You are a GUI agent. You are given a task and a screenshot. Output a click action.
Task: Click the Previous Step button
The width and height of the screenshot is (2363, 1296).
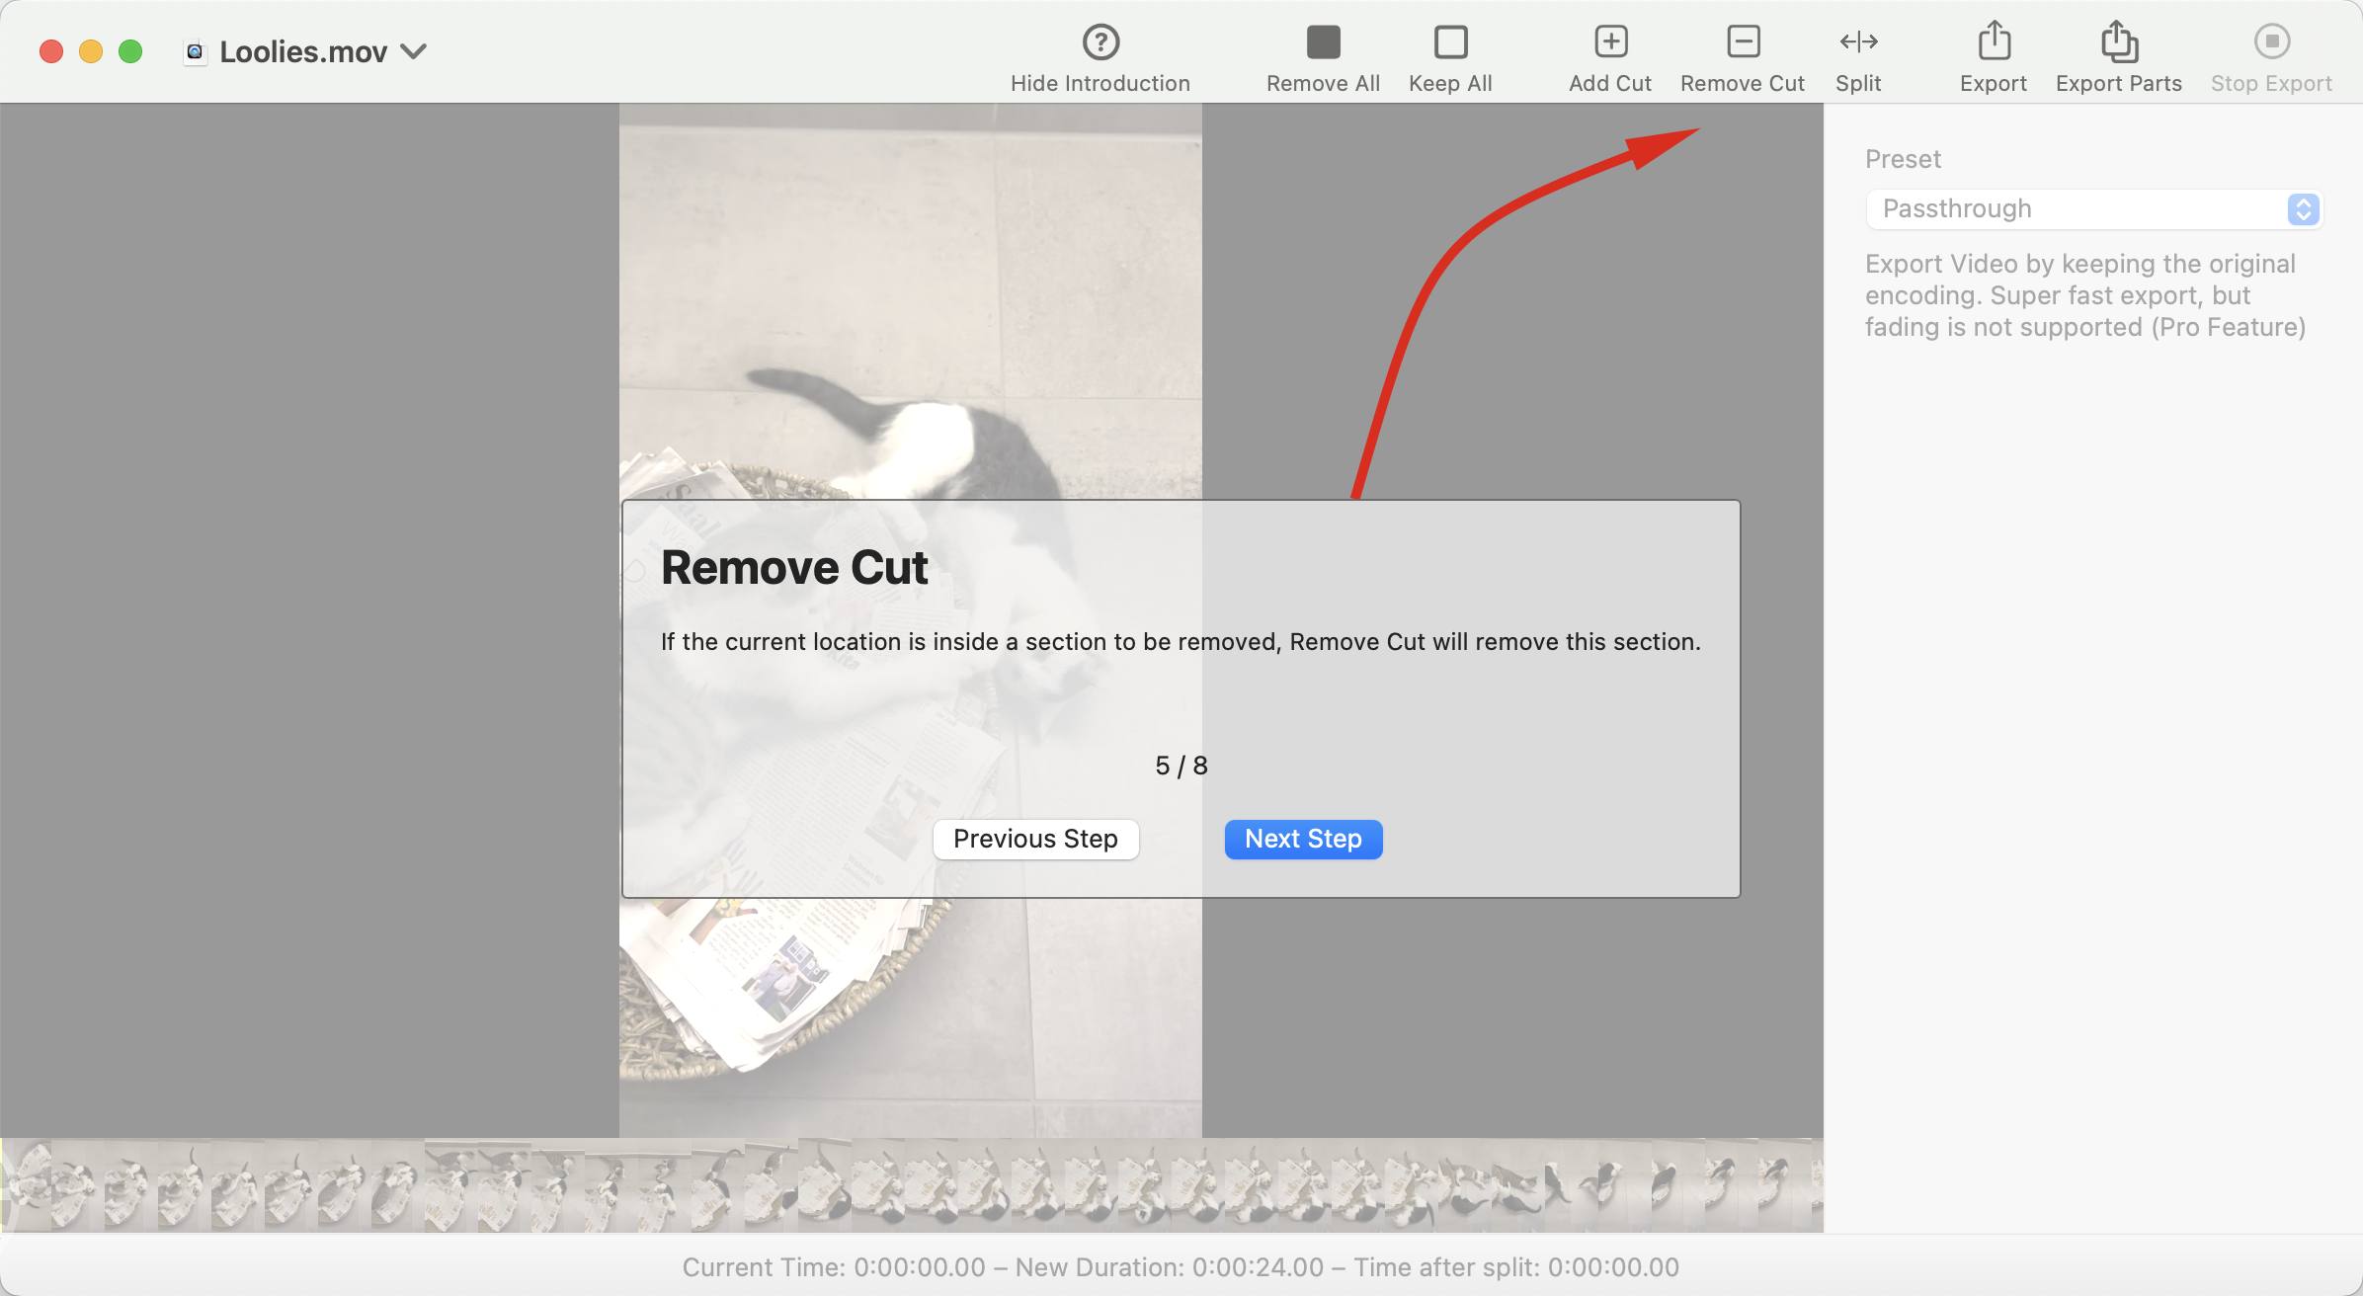point(1035,839)
